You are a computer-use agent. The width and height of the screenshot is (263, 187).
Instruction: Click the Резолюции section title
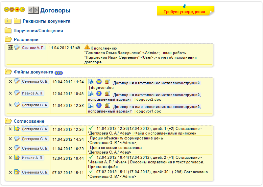tap(26, 39)
